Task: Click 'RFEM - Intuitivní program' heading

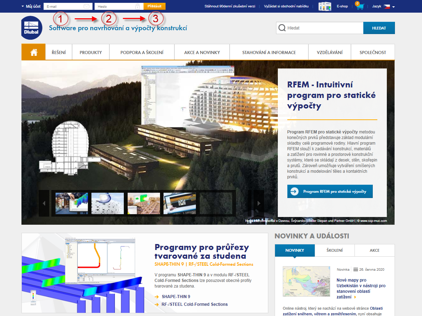Action: point(331,95)
